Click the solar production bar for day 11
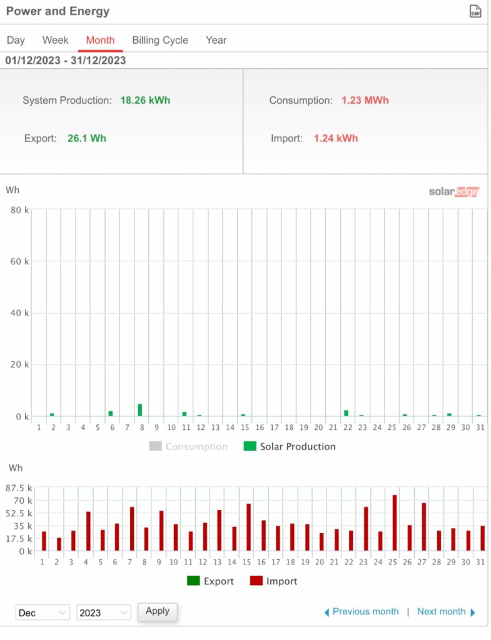The width and height of the screenshot is (491, 640). click(x=185, y=414)
